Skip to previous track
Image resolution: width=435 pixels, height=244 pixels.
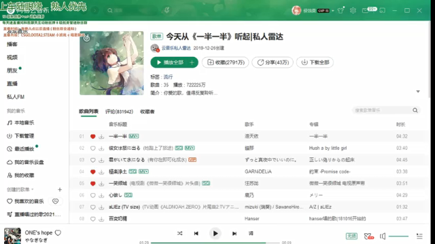click(x=196, y=233)
